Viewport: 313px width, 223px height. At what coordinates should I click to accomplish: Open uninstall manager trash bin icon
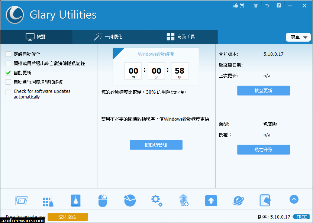pos(184,200)
